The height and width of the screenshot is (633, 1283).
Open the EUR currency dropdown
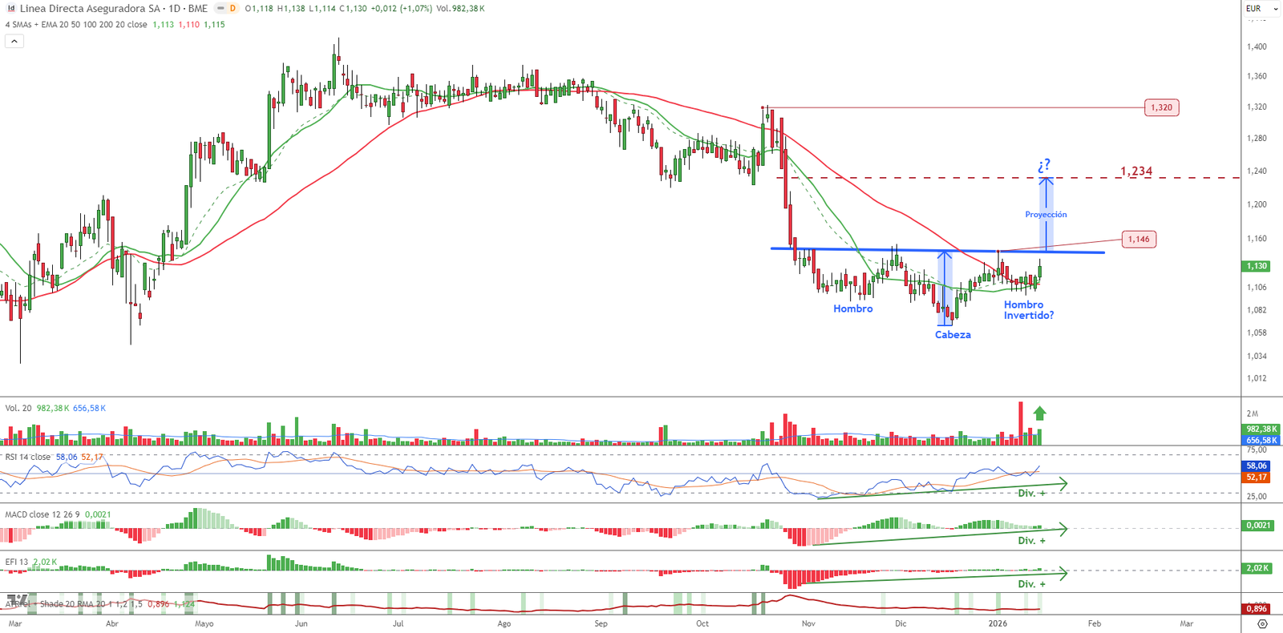(x=1262, y=9)
